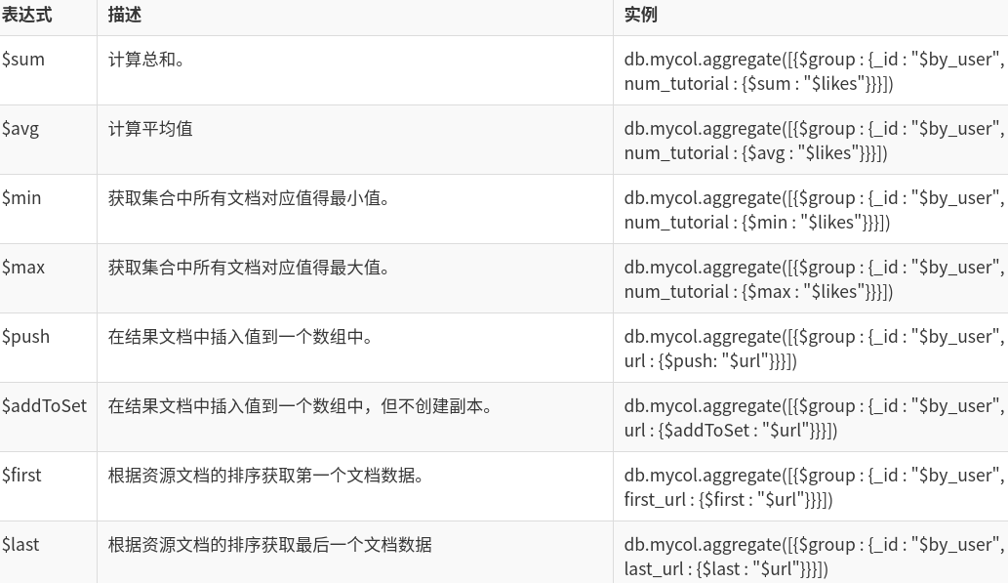
Task: Click the $addToSet expression cell
Action: click(44, 406)
